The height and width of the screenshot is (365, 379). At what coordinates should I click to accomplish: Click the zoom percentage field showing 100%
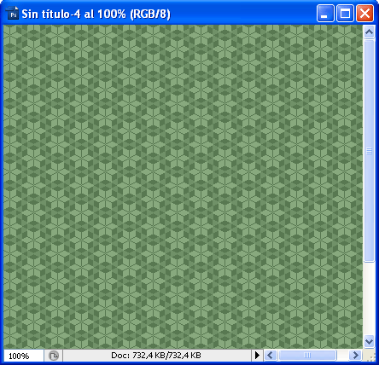23,356
